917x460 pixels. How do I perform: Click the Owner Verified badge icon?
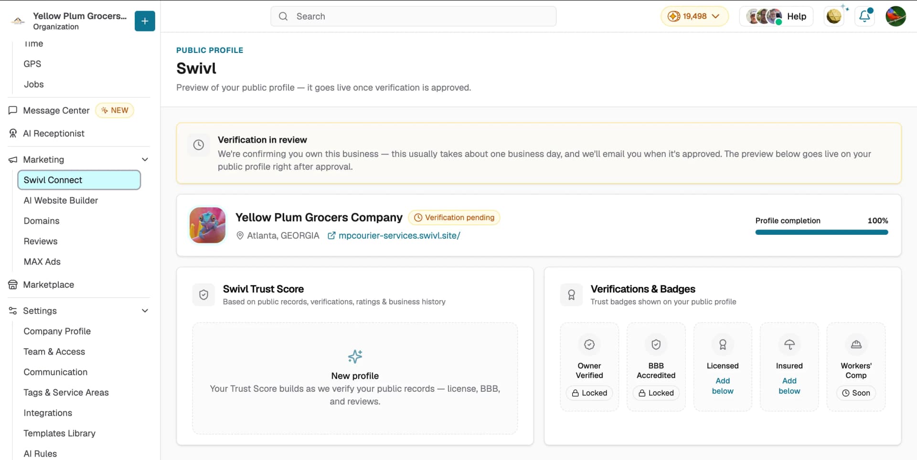pos(589,345)
